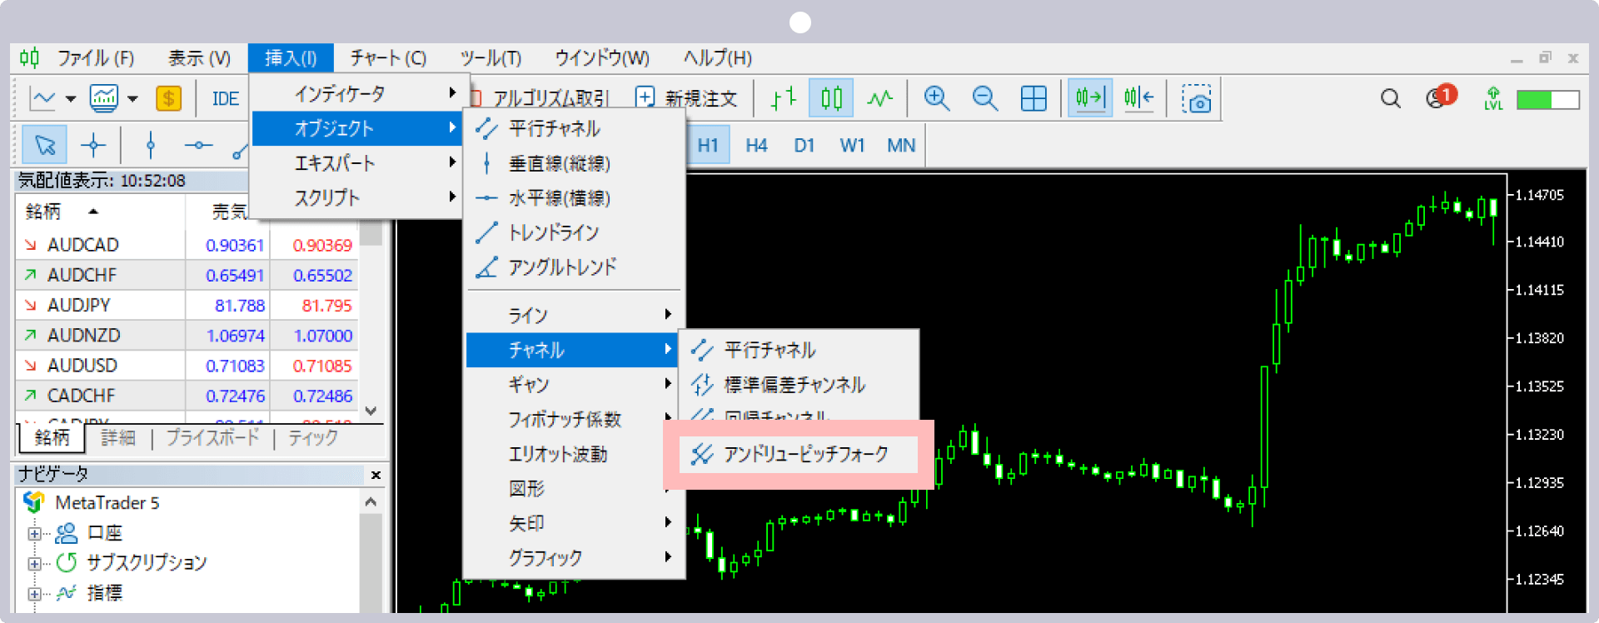Expand the フィボナッチ係数 submenu

(x=575, y=419)
